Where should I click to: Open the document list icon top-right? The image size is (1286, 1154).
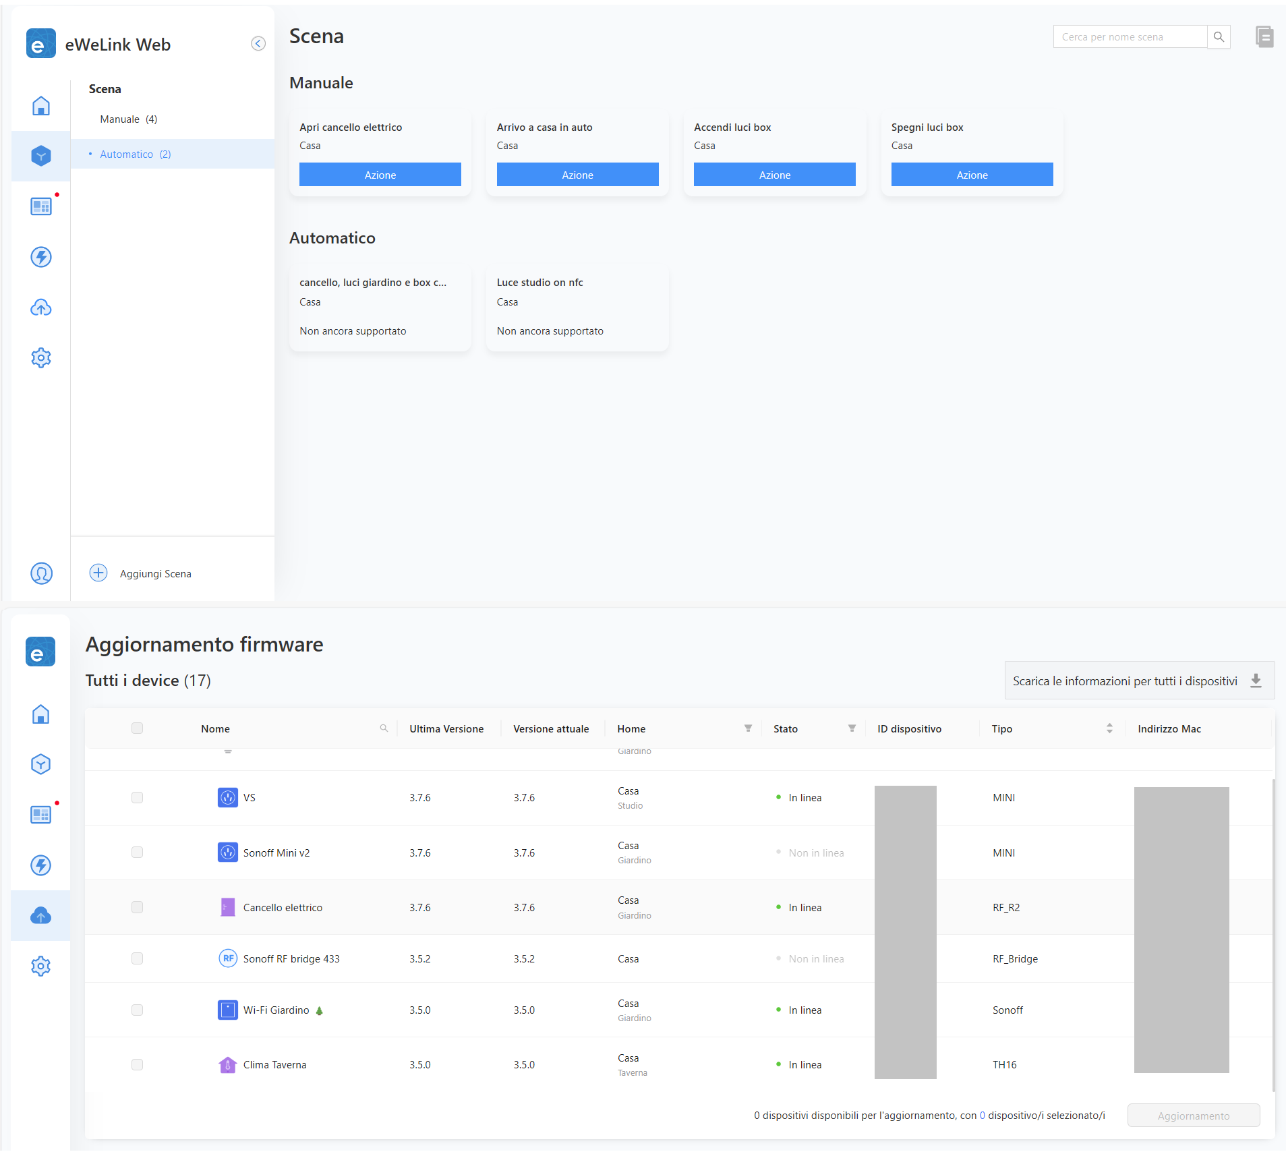(x=1264, y=37)
